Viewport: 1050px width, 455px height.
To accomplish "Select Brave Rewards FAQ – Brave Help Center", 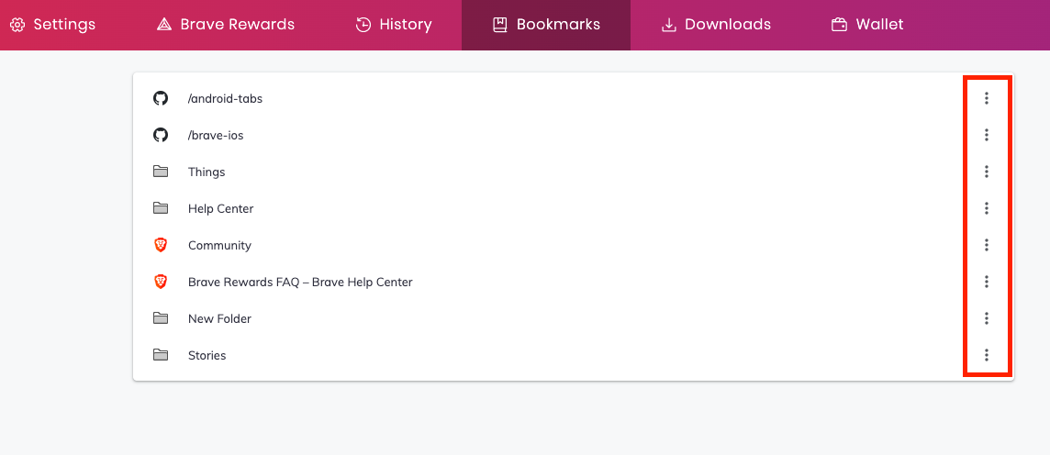I will point(300,283).
